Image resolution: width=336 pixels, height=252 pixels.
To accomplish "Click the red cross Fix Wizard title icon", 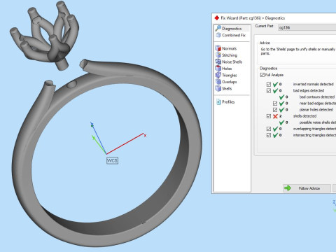I will tap(217, 18).
